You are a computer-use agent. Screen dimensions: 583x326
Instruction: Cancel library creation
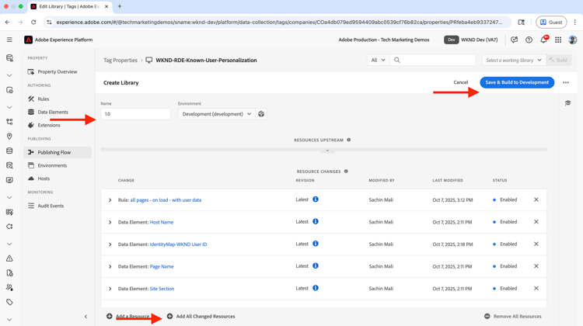[461, 82]
